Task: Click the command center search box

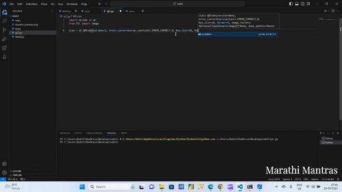Action: point(177,4)
